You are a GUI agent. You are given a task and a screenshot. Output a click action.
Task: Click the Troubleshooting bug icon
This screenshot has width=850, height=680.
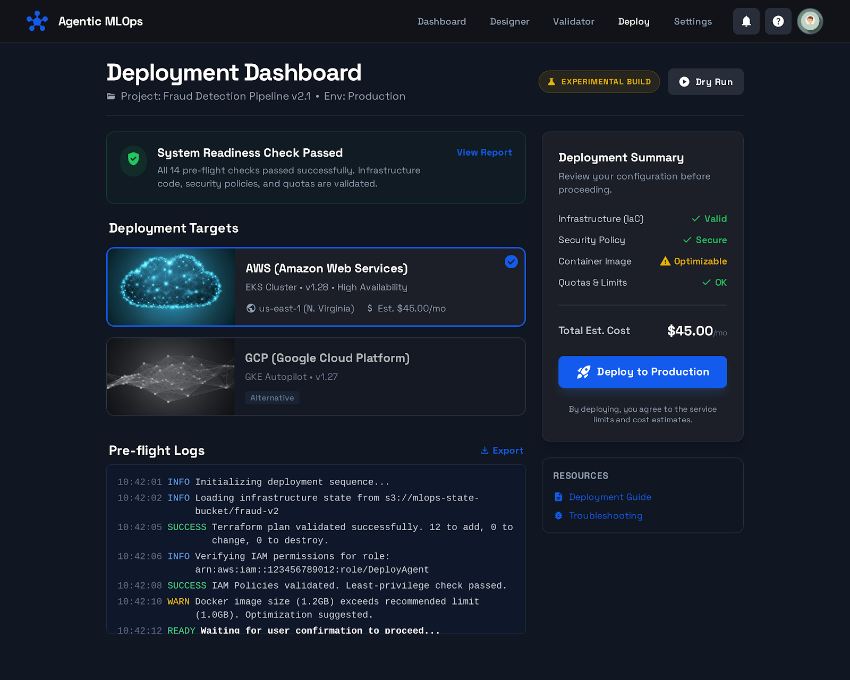click(x=558, y=515)
